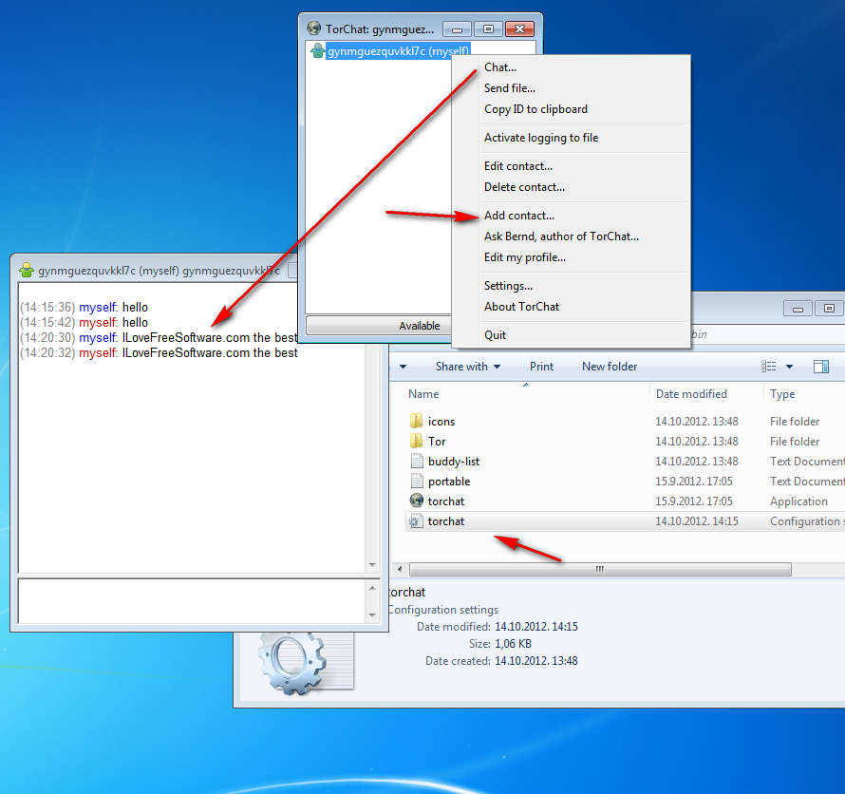Click the buddy-list text document icon
The width and height of the screenshot is (845, 794).
pos(417,461)
